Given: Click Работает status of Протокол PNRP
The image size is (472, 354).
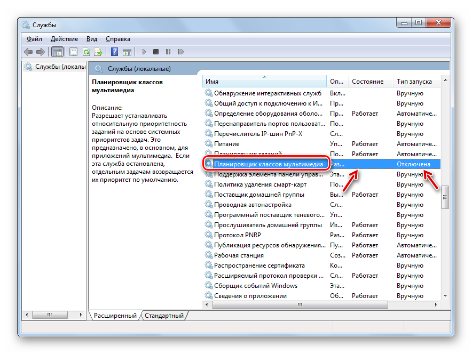Looking at the screenshot, I should [x=365, y=235].
